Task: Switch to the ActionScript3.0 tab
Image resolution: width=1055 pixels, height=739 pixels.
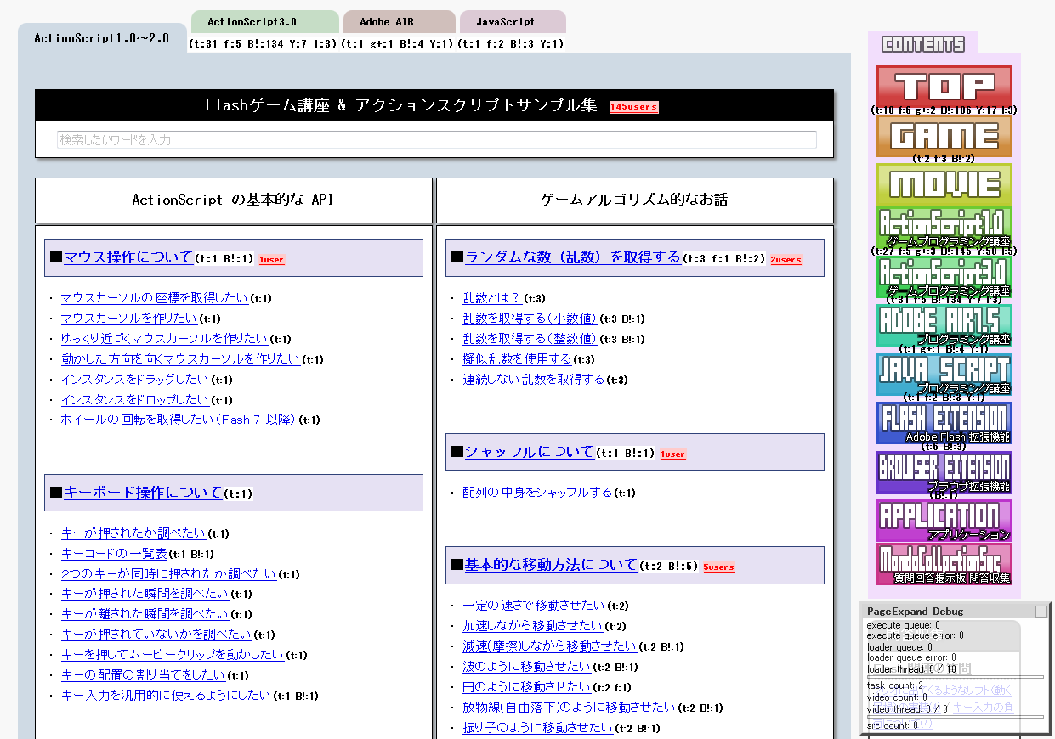Action: coord(264,22)
